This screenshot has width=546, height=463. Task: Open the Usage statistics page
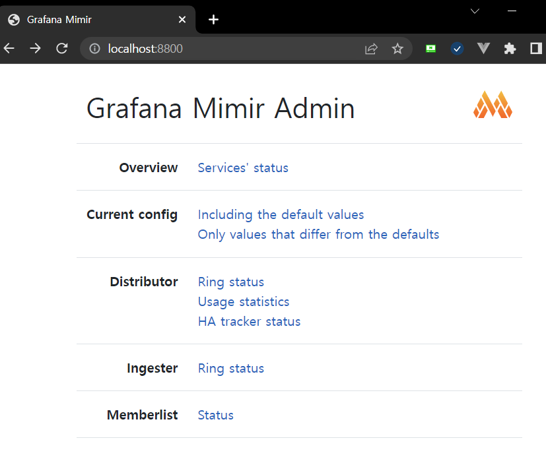[x=243, y=301]
